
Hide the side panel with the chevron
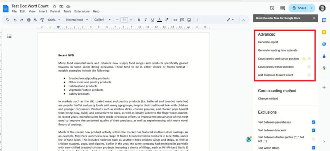(324, 142)
